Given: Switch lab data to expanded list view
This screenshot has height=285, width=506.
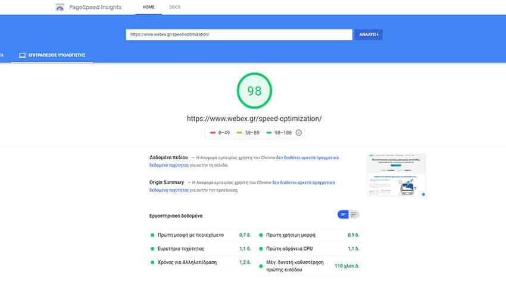Looking at the screenshot, I should [x=354, y=214].
